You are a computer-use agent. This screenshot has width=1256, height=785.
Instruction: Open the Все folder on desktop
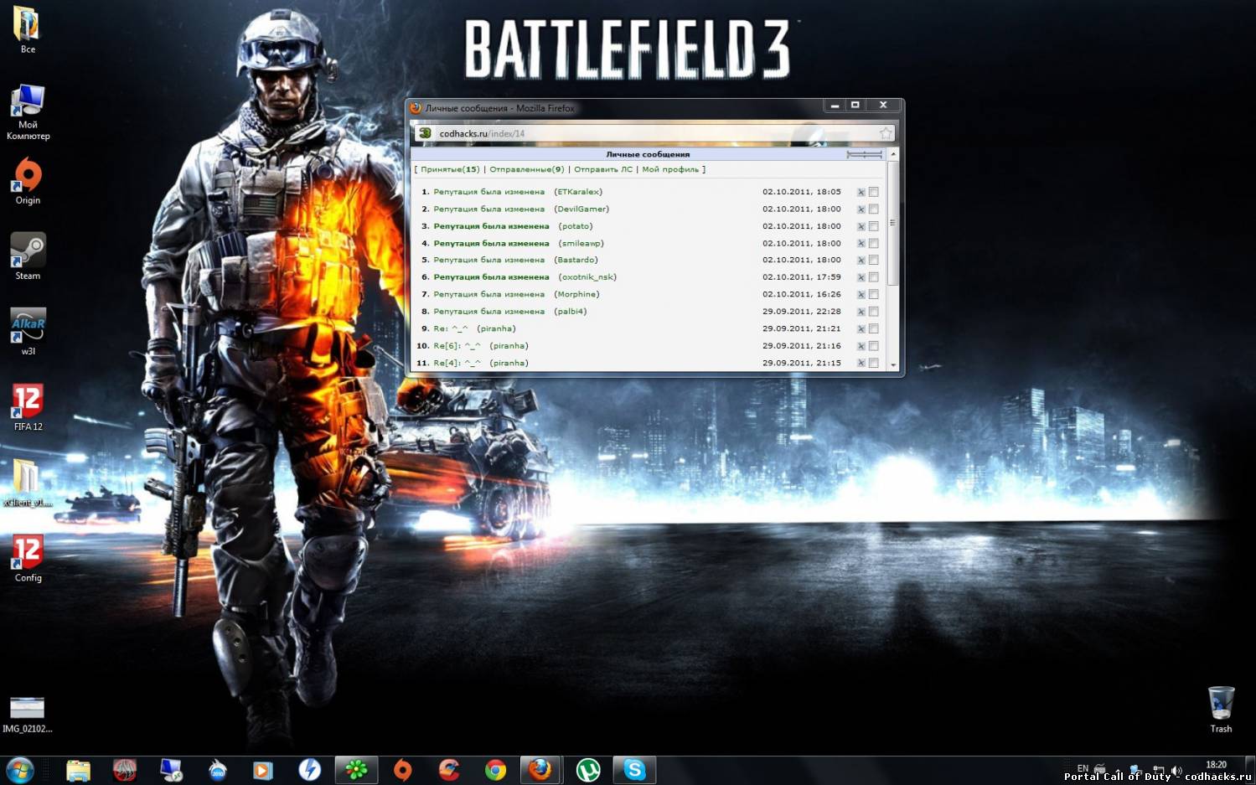(28, 29)
